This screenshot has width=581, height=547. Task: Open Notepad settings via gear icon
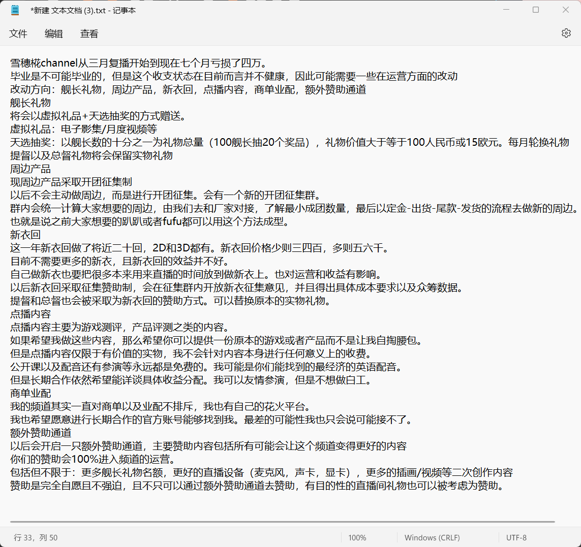point(566,33)
